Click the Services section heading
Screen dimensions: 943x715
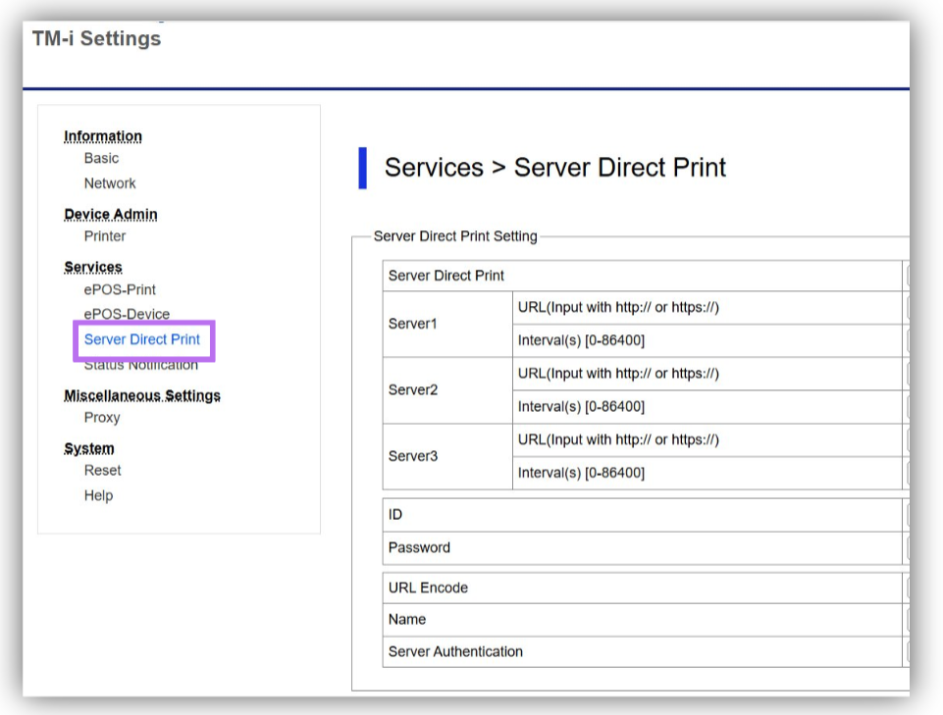point(93,267)
